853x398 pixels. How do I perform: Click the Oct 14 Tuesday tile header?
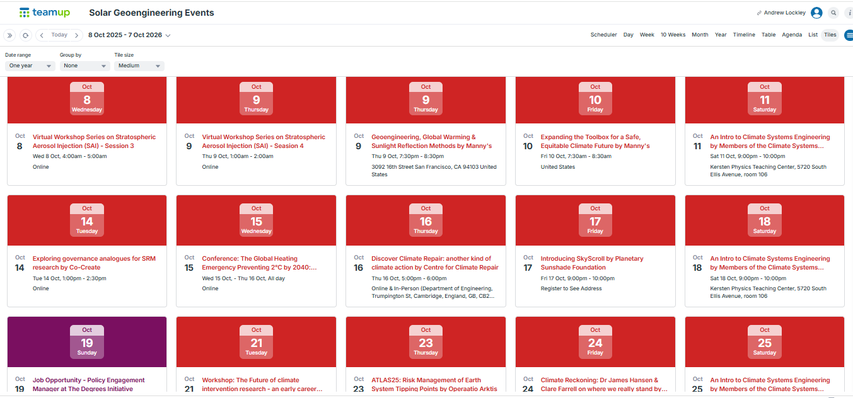point(87,220)
